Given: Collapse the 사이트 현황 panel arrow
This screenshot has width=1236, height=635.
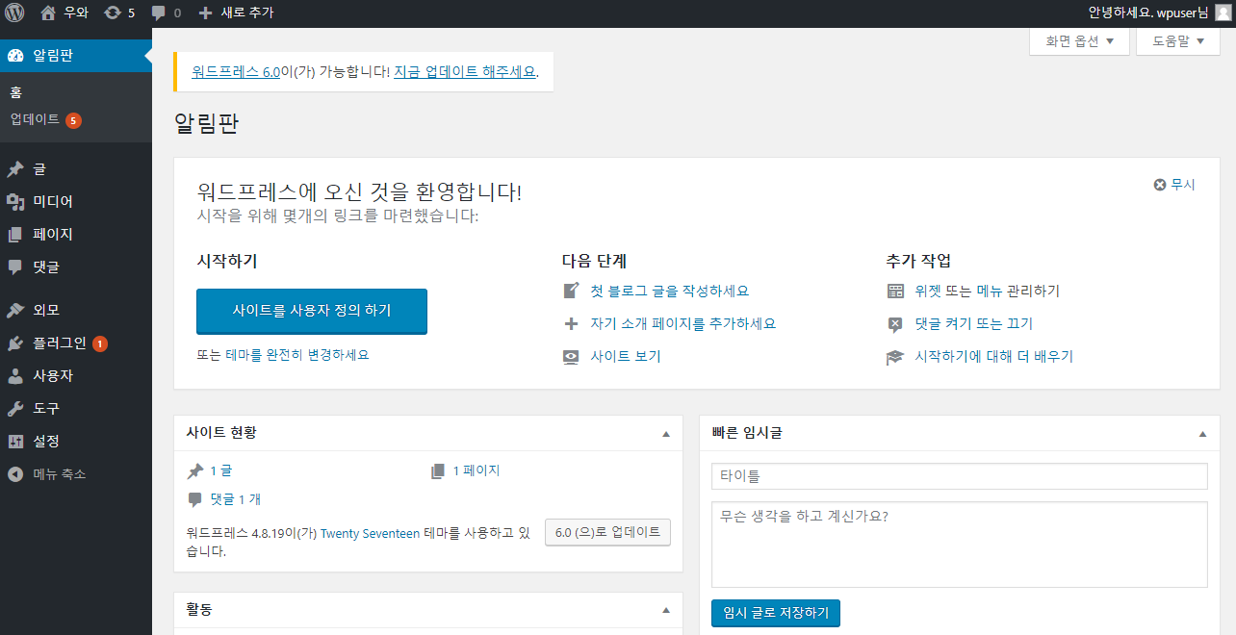Looking at the screenshot, I should pos(666,434).
